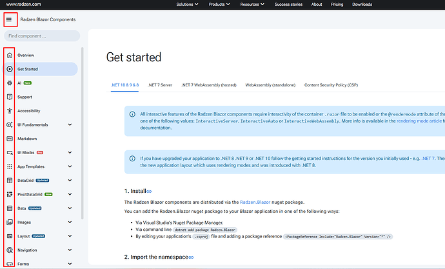The image size is (445, 269).
Task: Open the Resources dropdown in top bar
Action: tap(253, 5)
